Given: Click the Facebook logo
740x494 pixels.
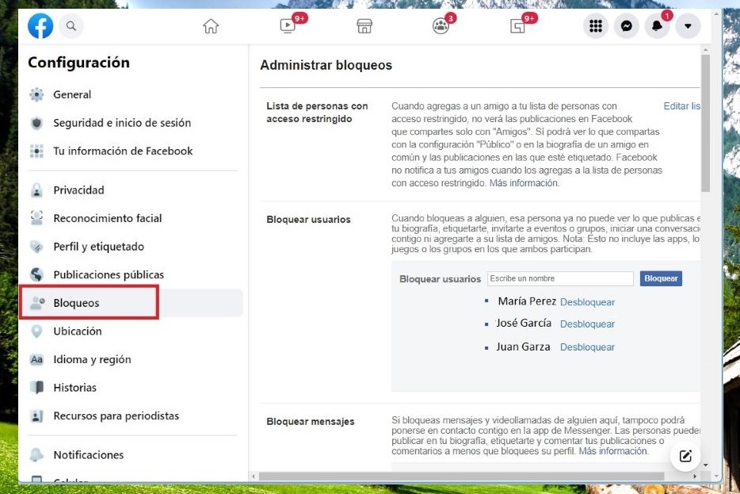Looking at the screenshot, I should tap(40, 25).
